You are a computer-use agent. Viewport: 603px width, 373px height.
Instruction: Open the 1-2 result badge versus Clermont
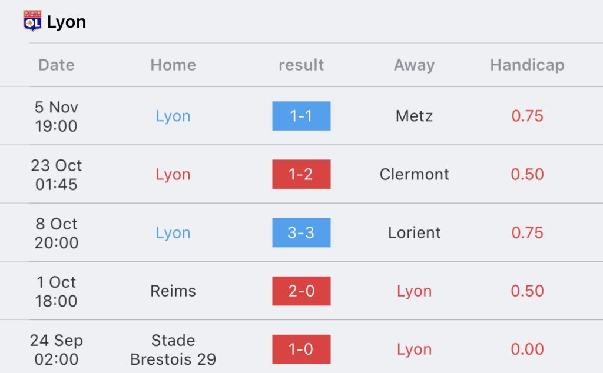[301, 174]
